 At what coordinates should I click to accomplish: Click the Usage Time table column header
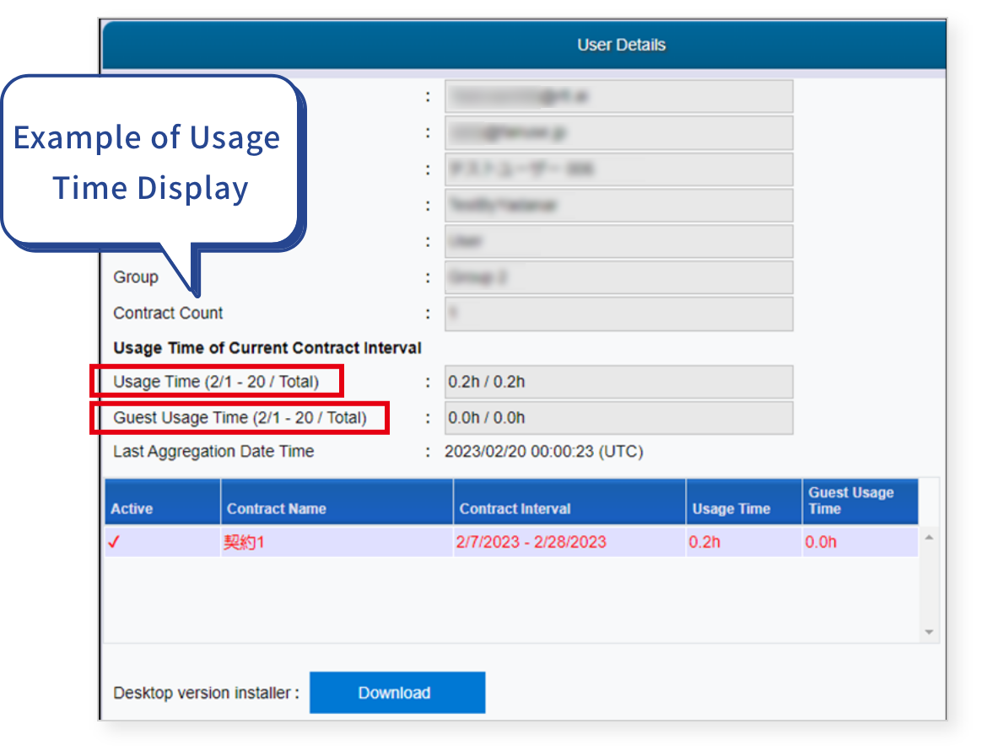click(744, 502)
